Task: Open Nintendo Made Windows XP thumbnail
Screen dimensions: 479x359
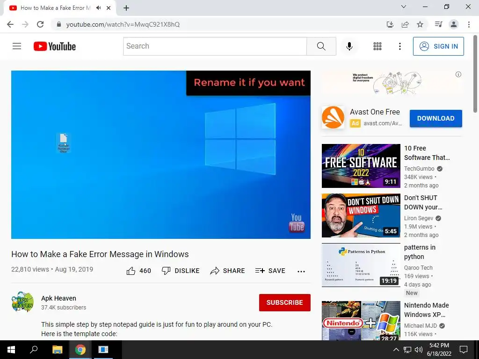Action: tap(361, 321)
